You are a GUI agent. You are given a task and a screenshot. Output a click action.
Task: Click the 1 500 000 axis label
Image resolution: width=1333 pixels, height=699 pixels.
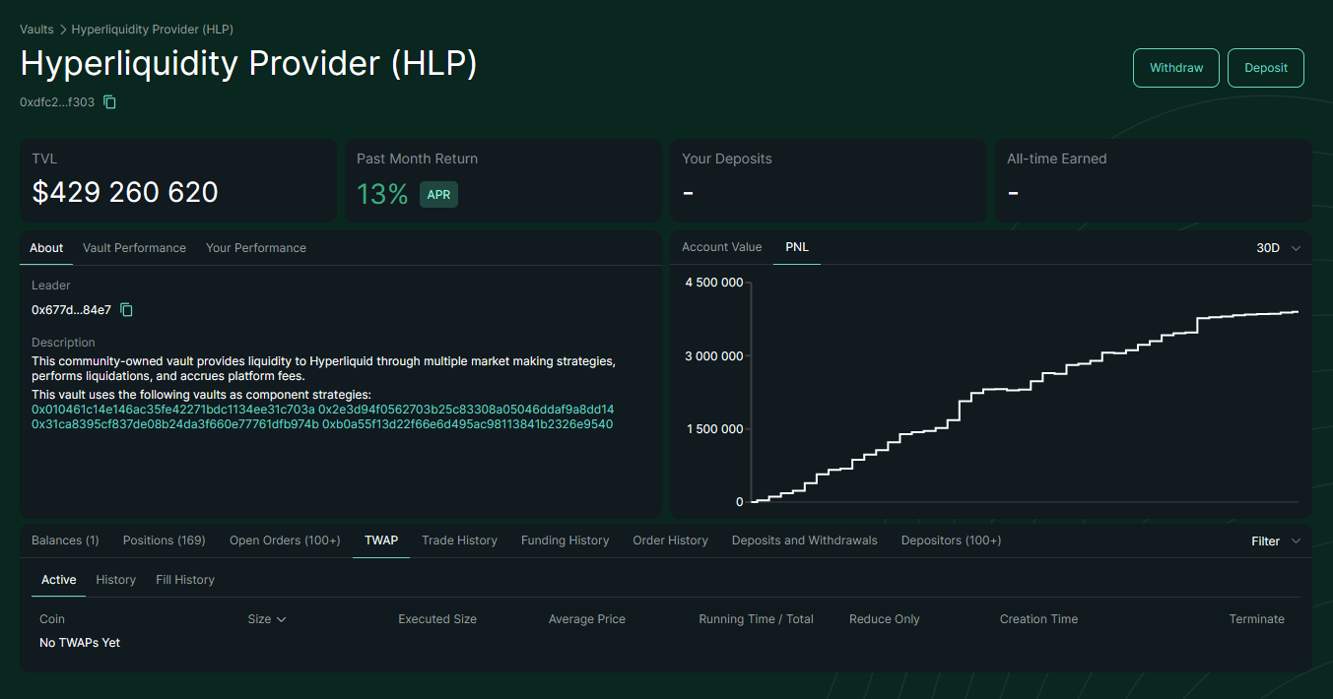pyautogui.click(x=714, y=429)
